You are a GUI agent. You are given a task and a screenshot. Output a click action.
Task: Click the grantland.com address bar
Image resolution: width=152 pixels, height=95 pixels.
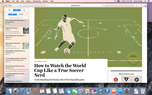pos(75,5)
